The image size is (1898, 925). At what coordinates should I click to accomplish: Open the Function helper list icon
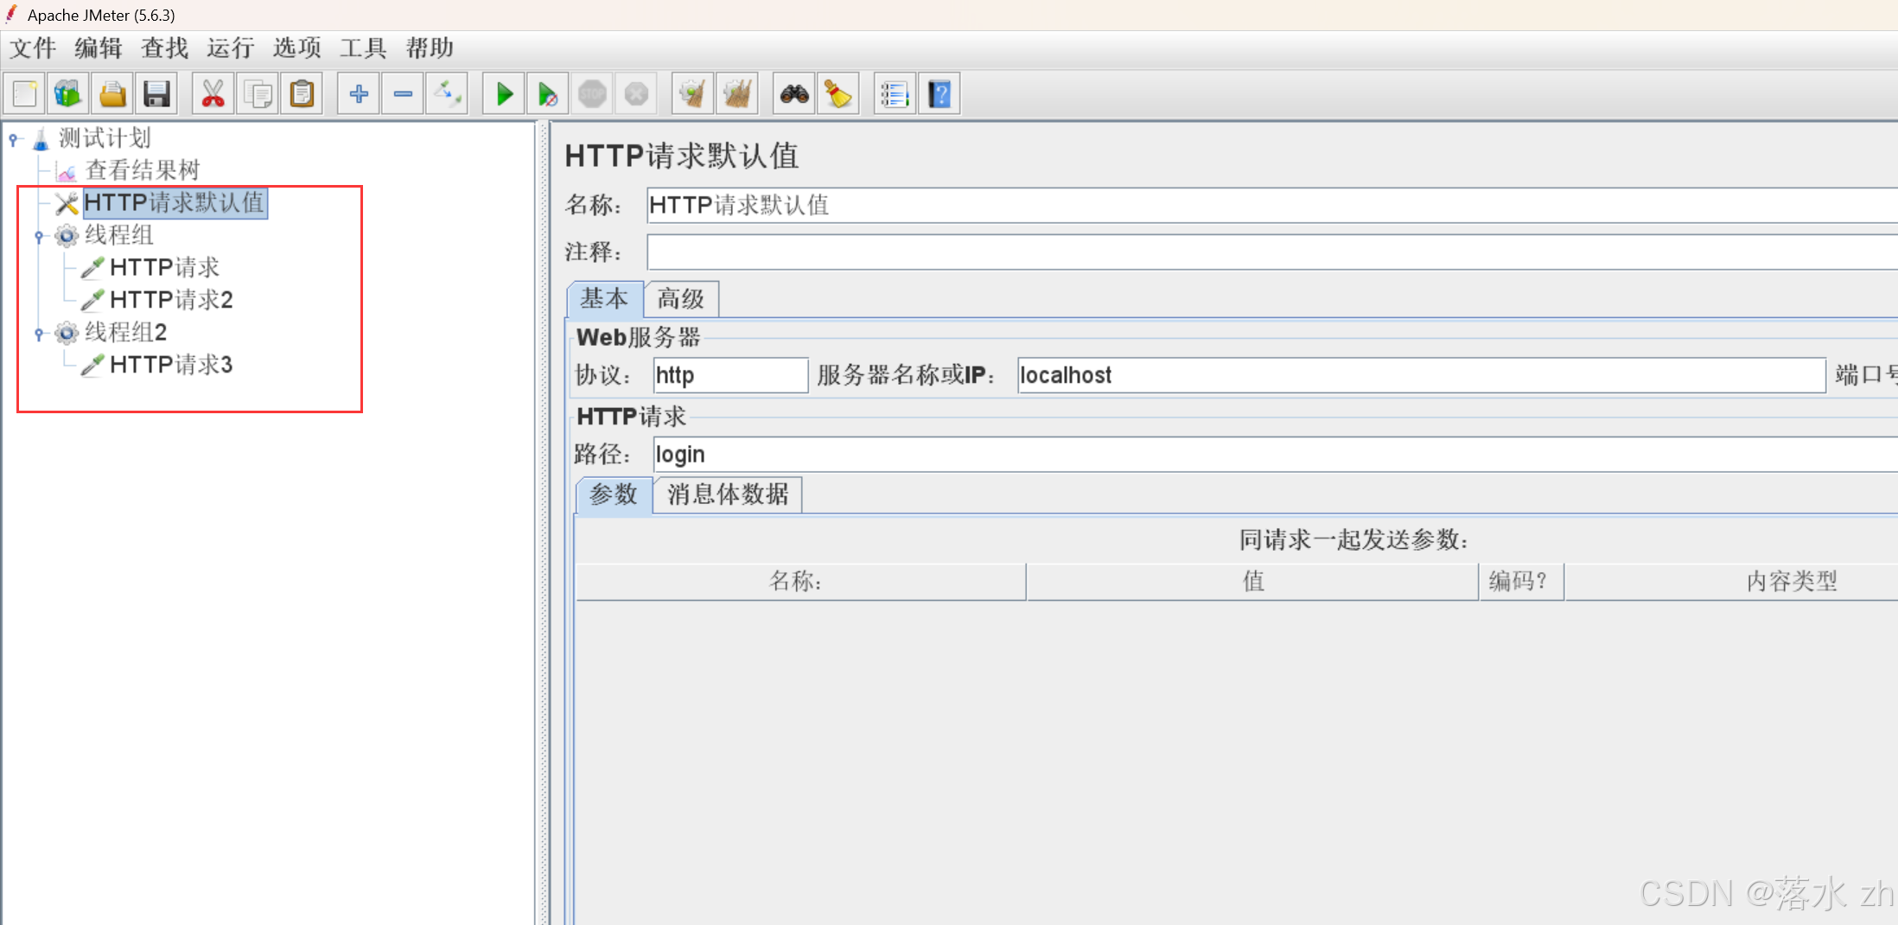[x=895, y=93]
